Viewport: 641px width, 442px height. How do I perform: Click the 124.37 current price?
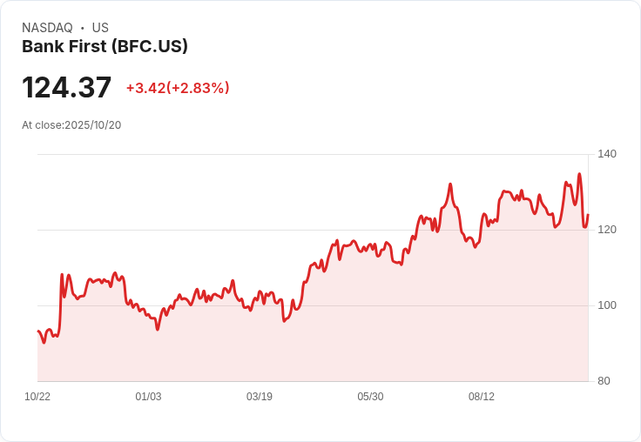67,88
